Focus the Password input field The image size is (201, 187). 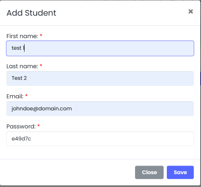coord(100,139)
